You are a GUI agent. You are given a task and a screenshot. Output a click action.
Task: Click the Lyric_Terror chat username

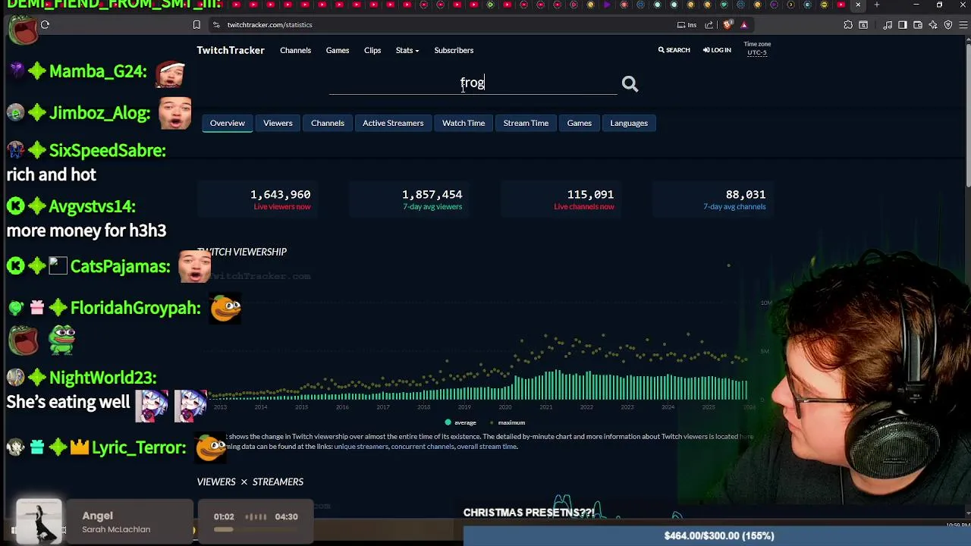click(139, 447)
